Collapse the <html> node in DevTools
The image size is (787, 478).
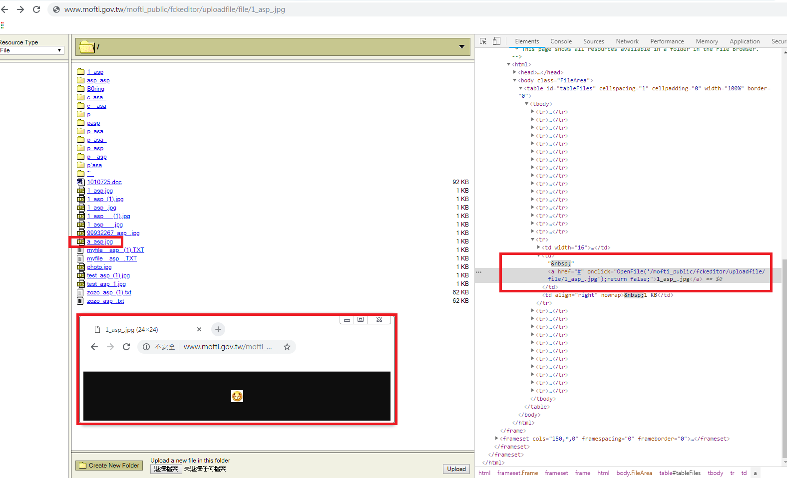509,64
